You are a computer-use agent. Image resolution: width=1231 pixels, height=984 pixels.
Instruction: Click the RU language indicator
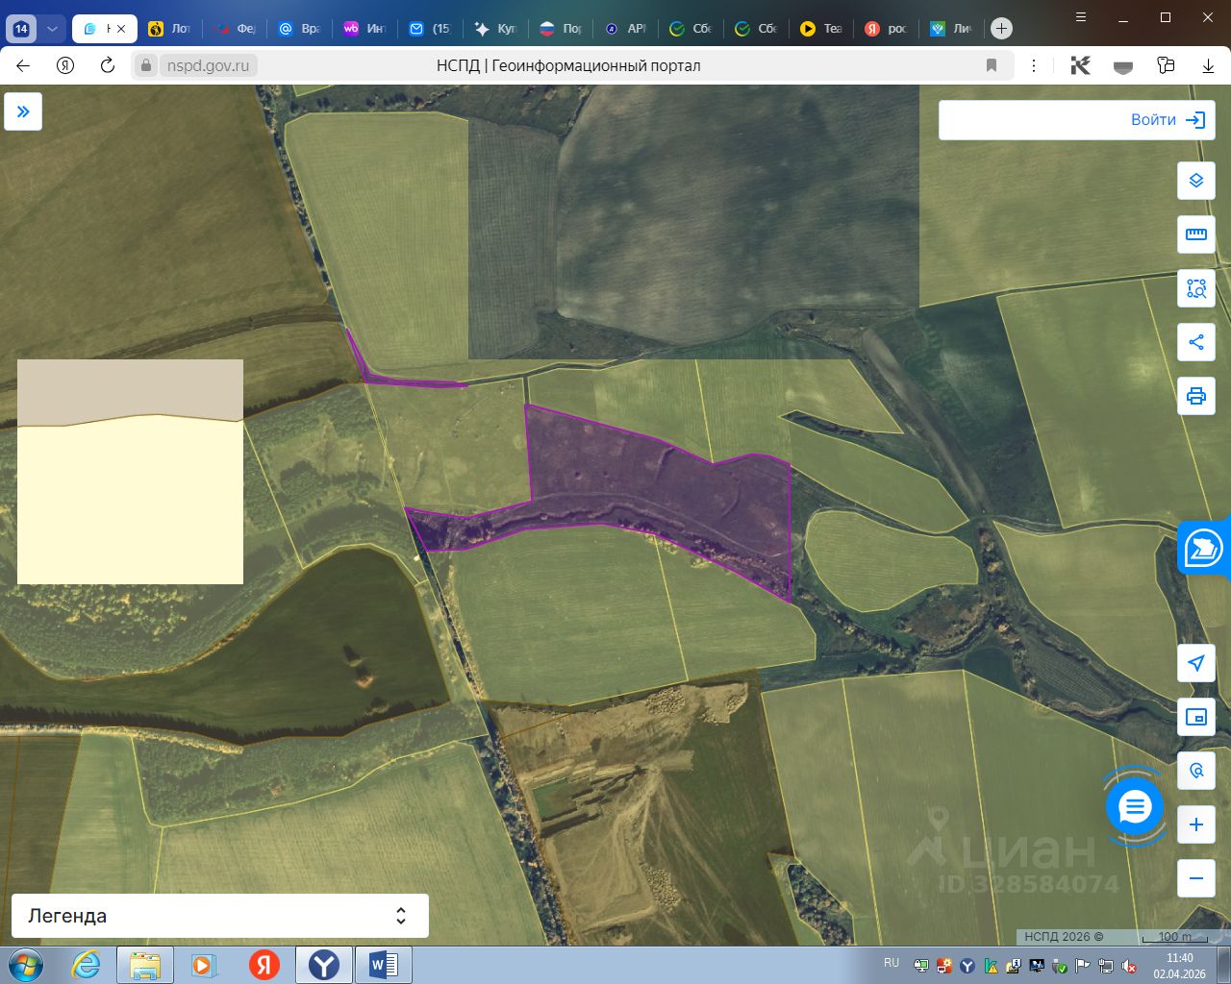(892, 963)
